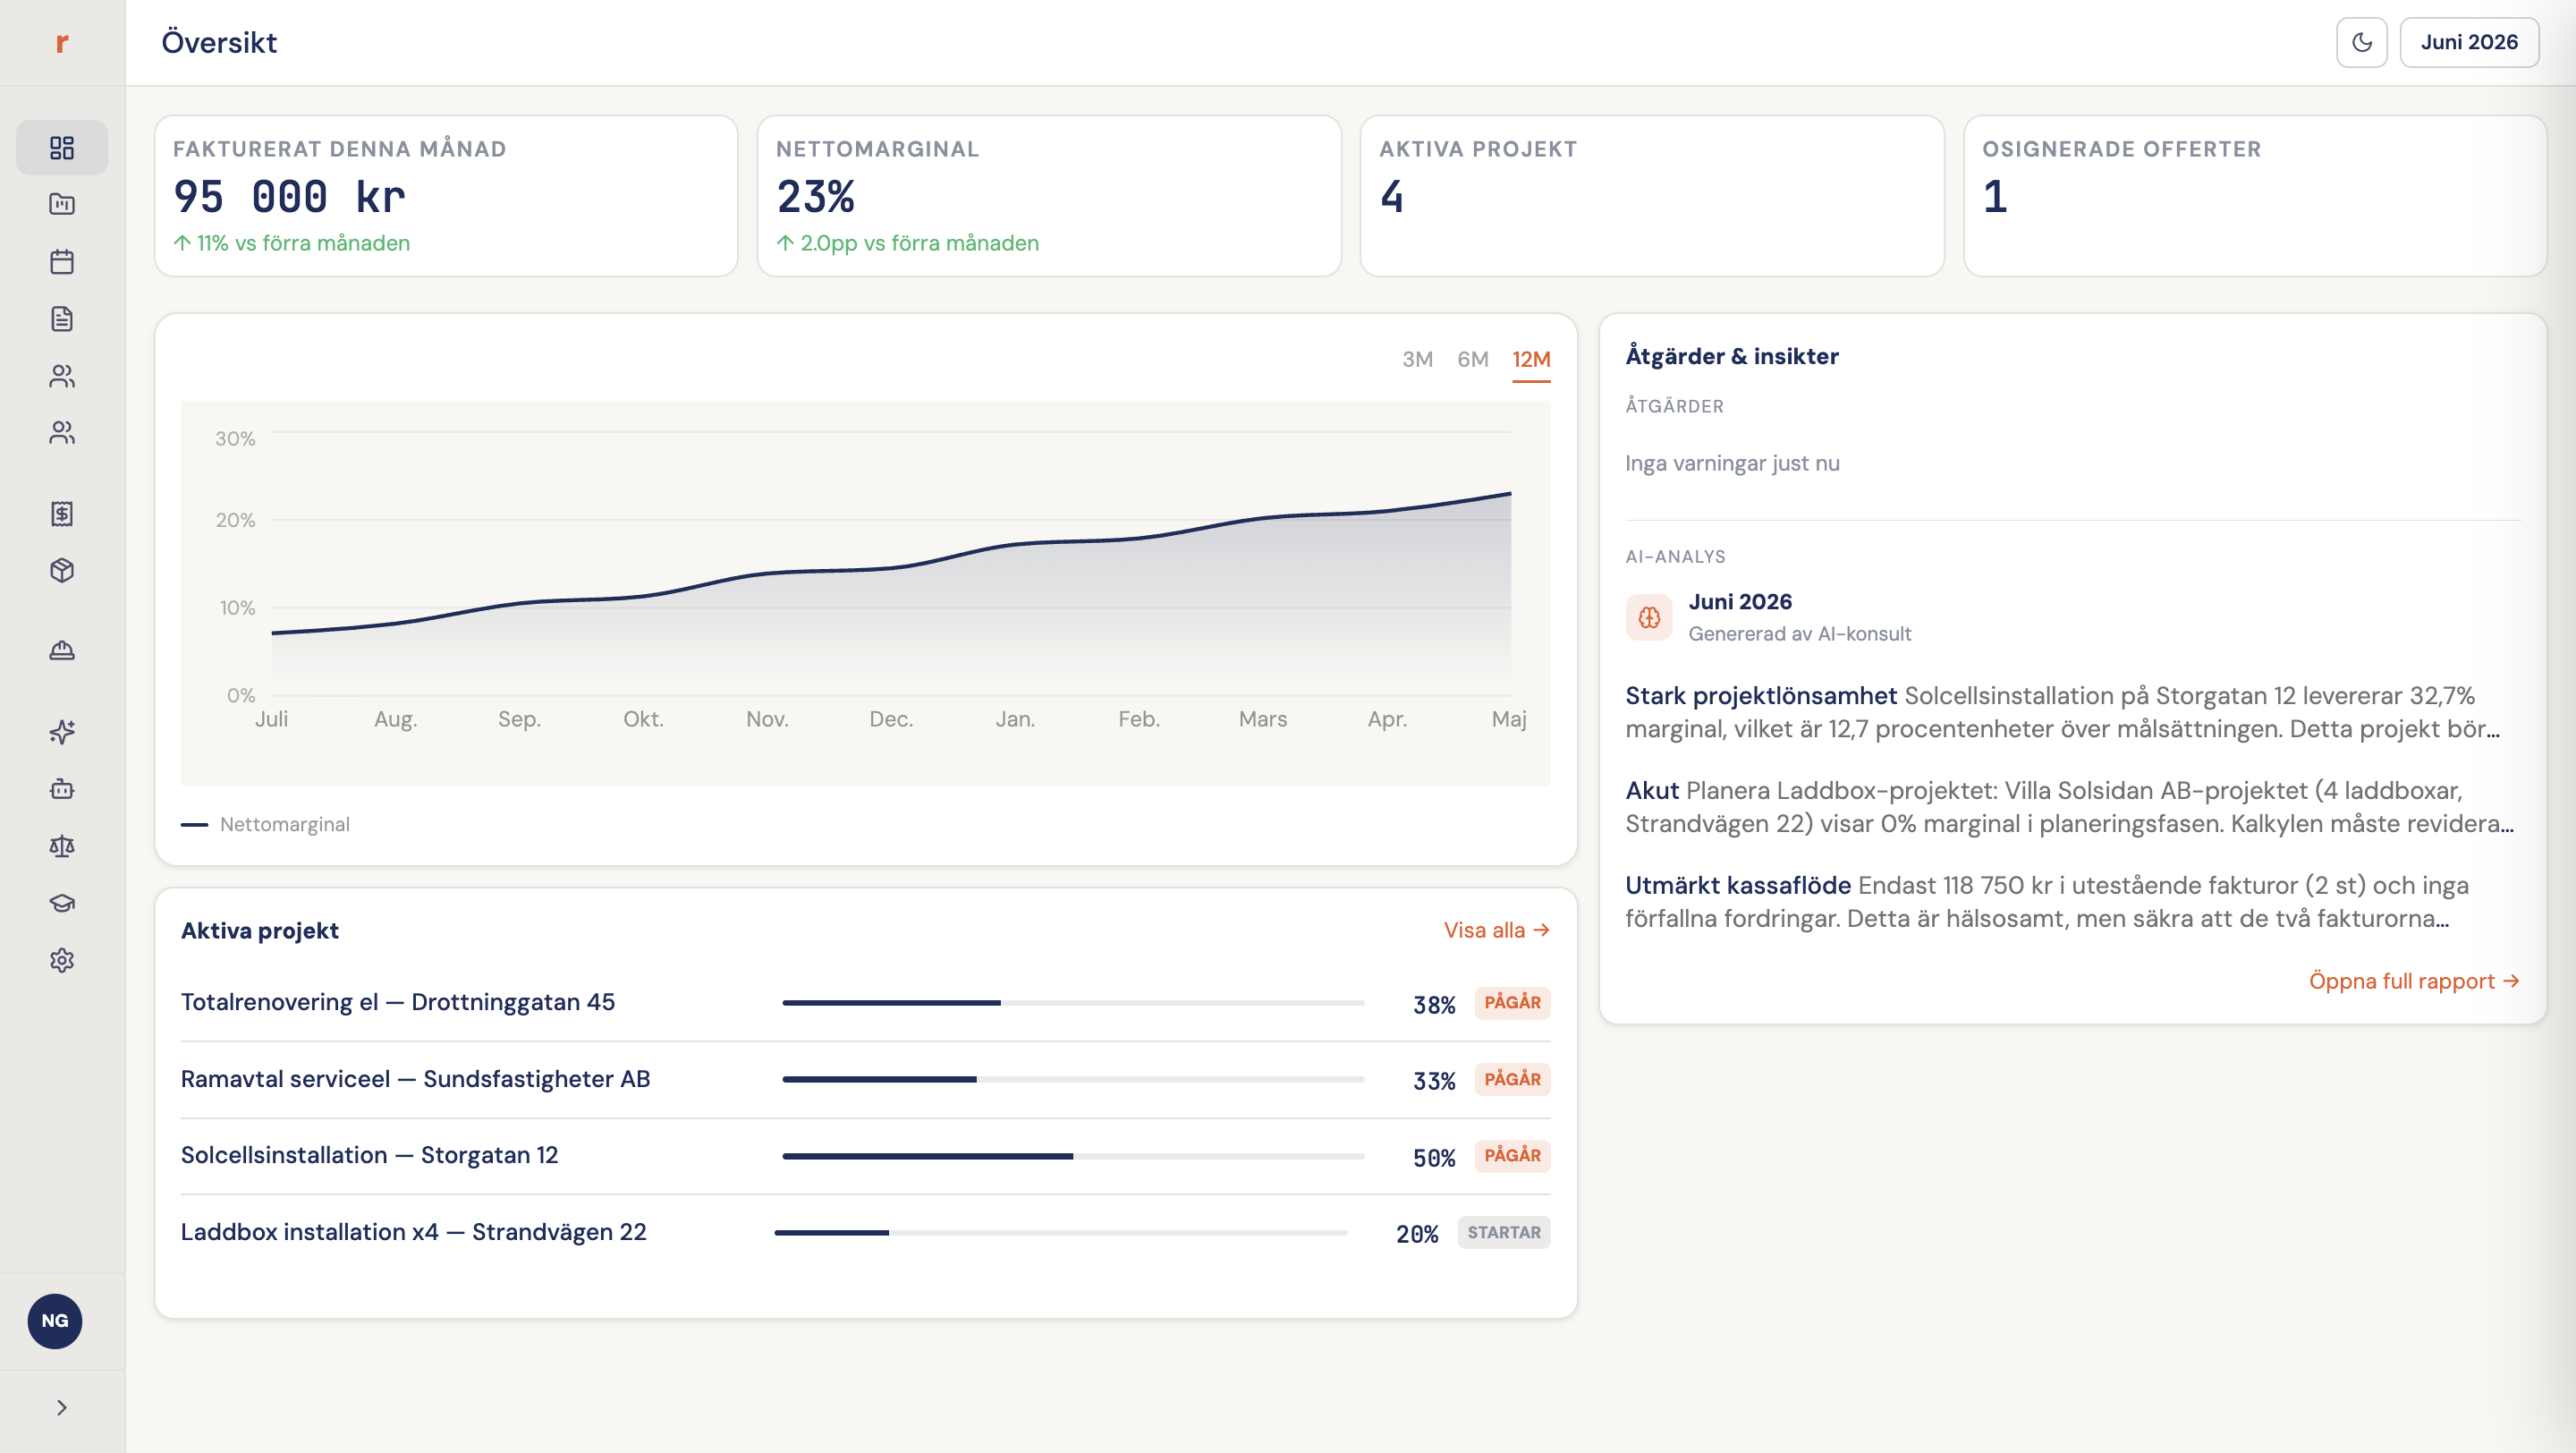Open the document page icon in sidebar
The image size is (2576, 1453).
pyautogui.click(x=62, y=319)
